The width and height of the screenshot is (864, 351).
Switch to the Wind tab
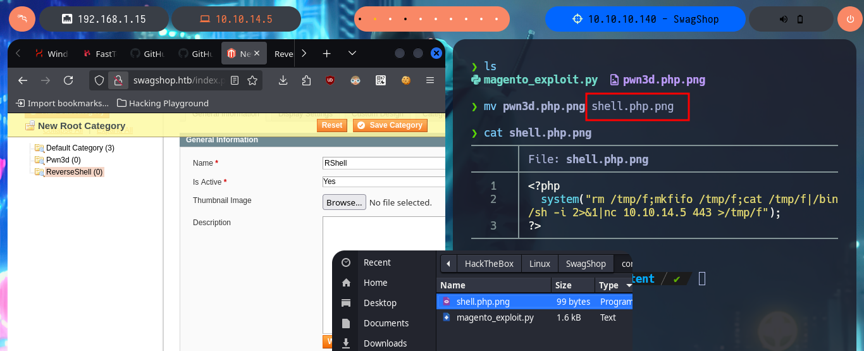coord(51,54)
